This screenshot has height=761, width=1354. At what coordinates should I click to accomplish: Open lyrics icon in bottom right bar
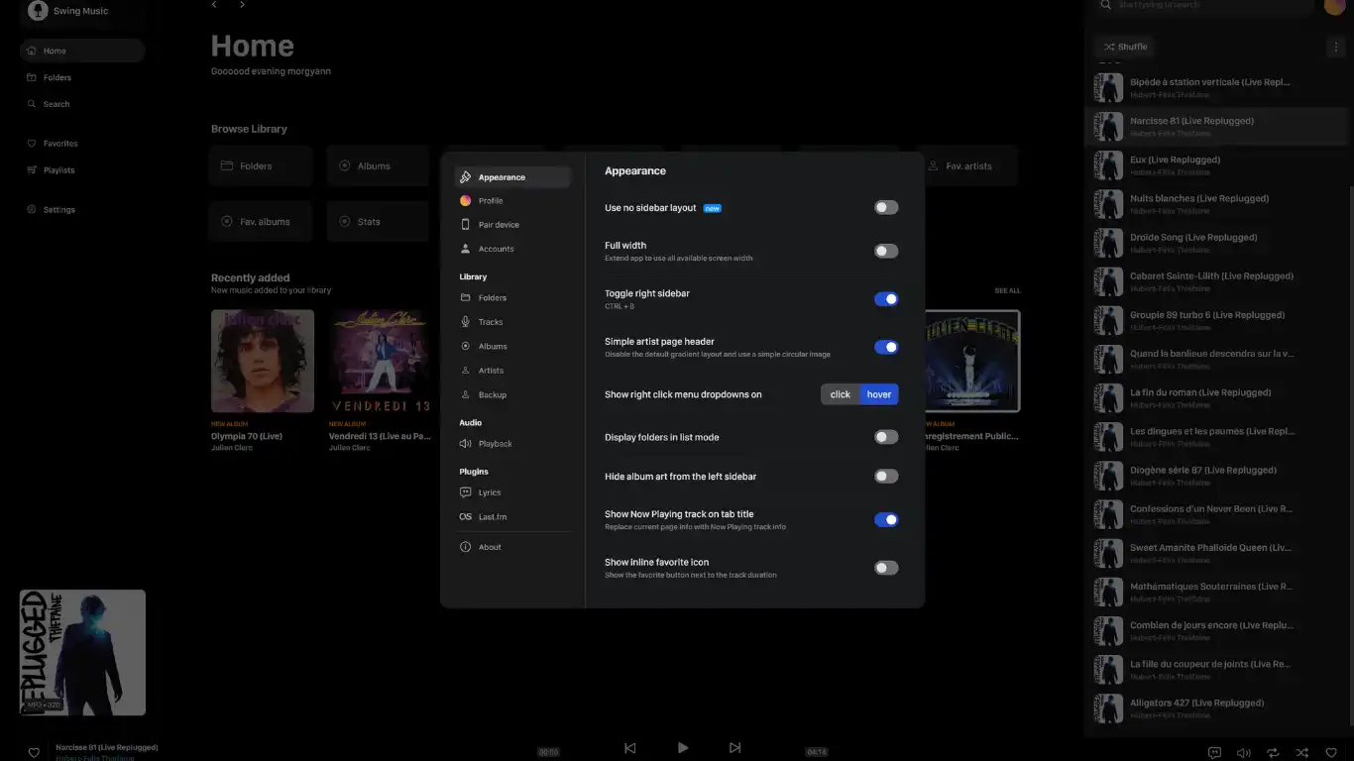1214,753
